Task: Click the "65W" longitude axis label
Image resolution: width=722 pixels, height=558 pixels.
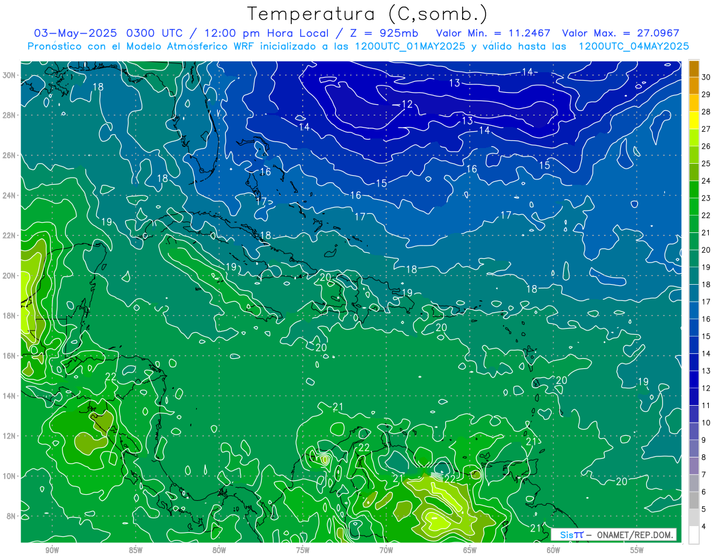Action: click(x=470, y=551)
